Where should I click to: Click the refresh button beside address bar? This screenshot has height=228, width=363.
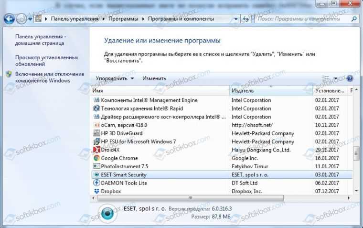(x=246, y=19)
